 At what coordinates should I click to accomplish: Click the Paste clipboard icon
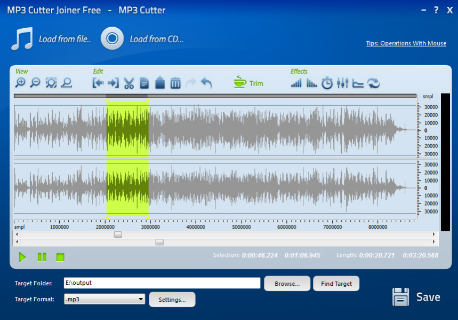pos(160,83)
